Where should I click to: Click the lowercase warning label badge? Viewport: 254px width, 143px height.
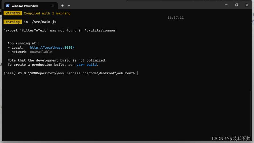tap(13, 22)
